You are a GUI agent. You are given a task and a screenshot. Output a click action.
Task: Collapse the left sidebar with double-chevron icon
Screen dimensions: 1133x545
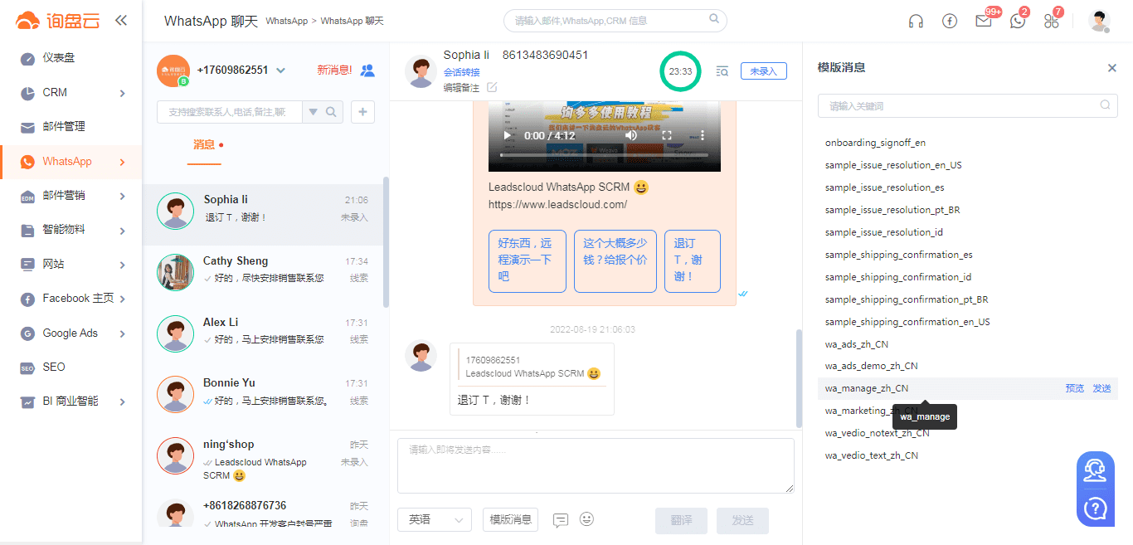pos(121,21)
